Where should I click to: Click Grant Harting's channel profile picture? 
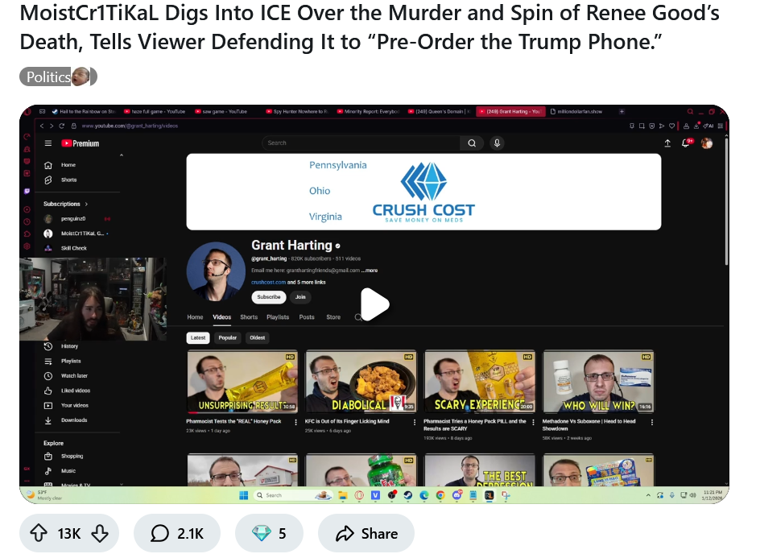(216, 271)
